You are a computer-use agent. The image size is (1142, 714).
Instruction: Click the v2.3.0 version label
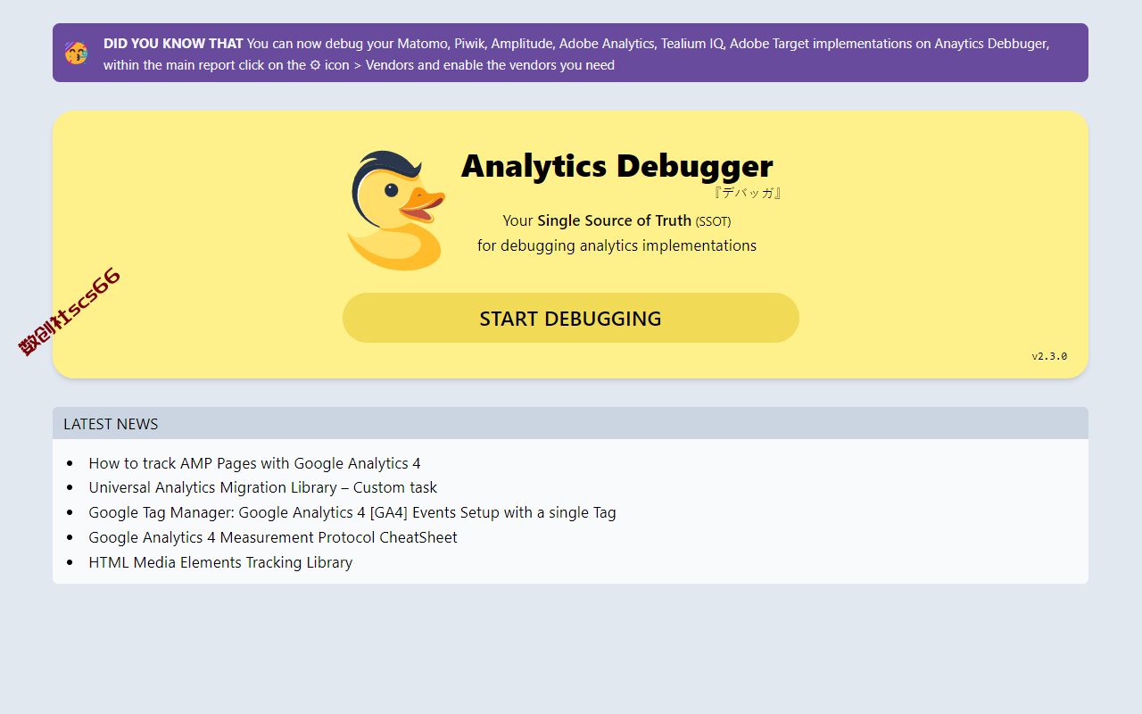1049,356
